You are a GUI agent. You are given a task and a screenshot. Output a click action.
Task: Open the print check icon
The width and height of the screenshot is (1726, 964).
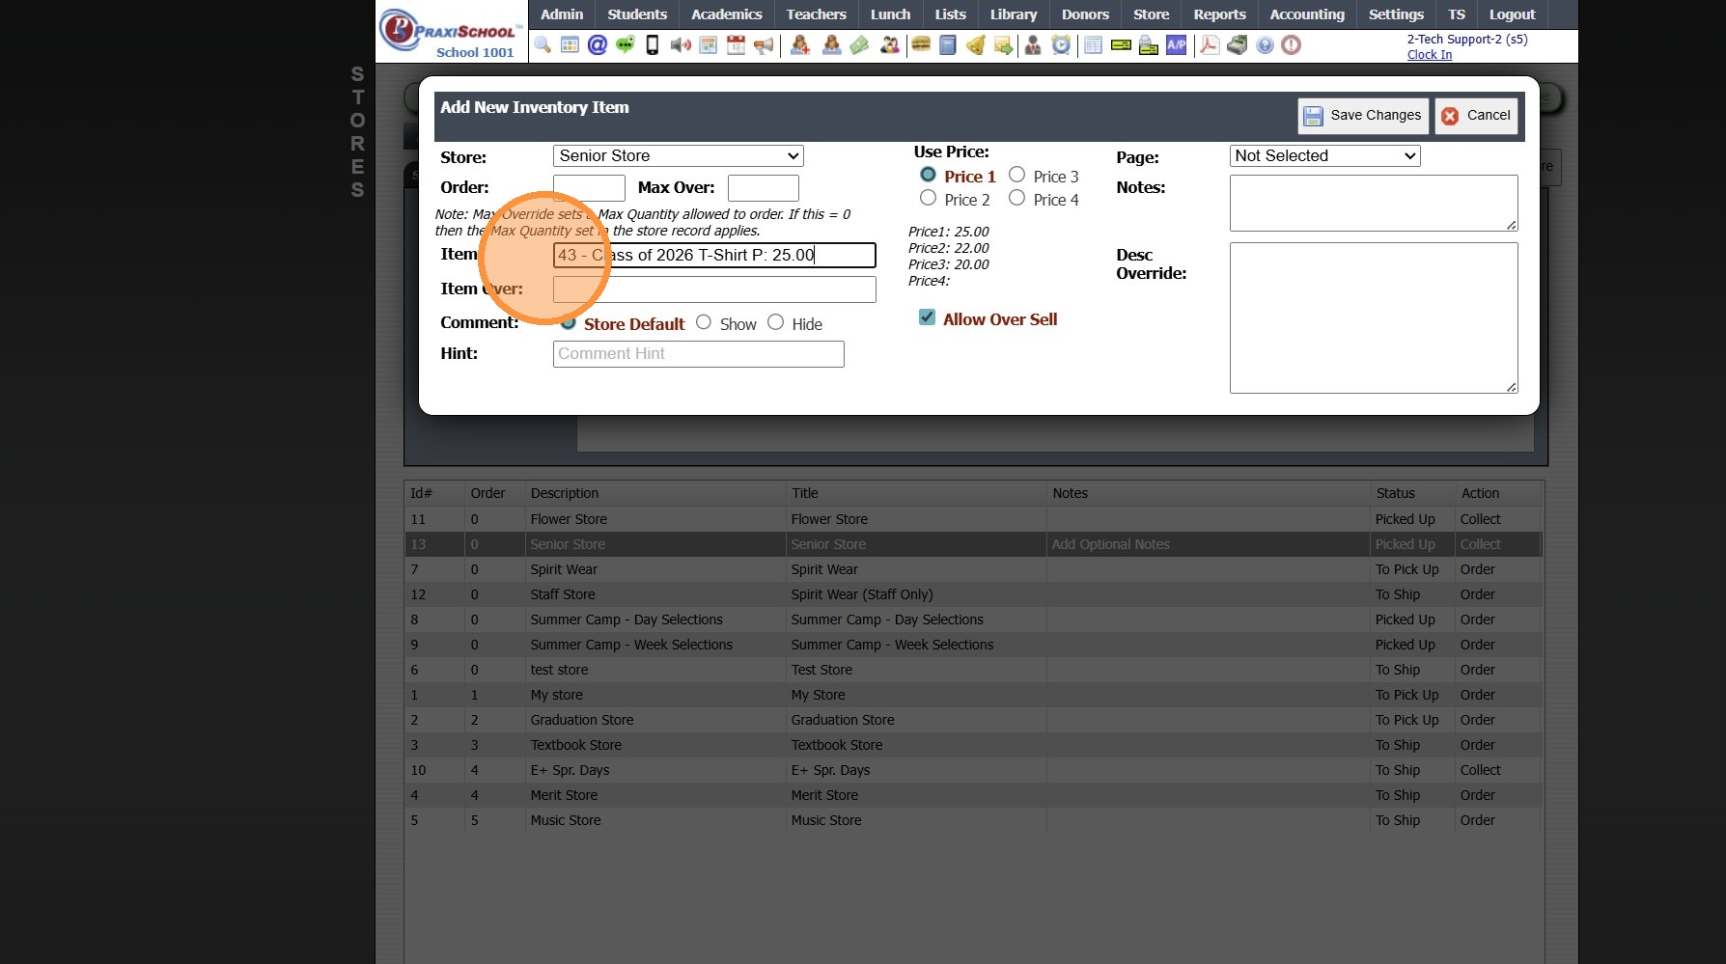(x=1149, y=45)
